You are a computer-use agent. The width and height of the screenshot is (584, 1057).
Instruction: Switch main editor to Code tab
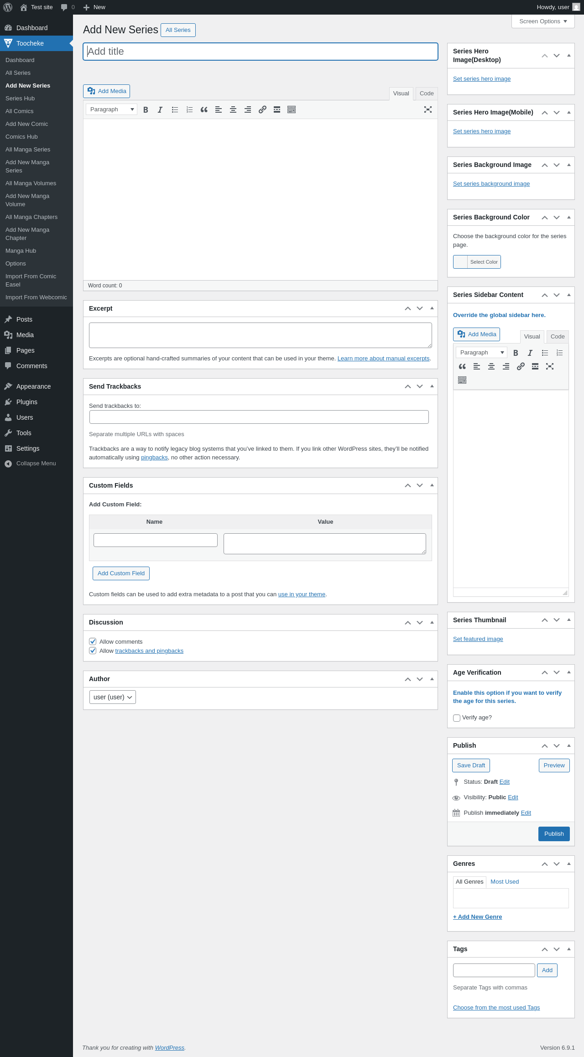point(427,94)
